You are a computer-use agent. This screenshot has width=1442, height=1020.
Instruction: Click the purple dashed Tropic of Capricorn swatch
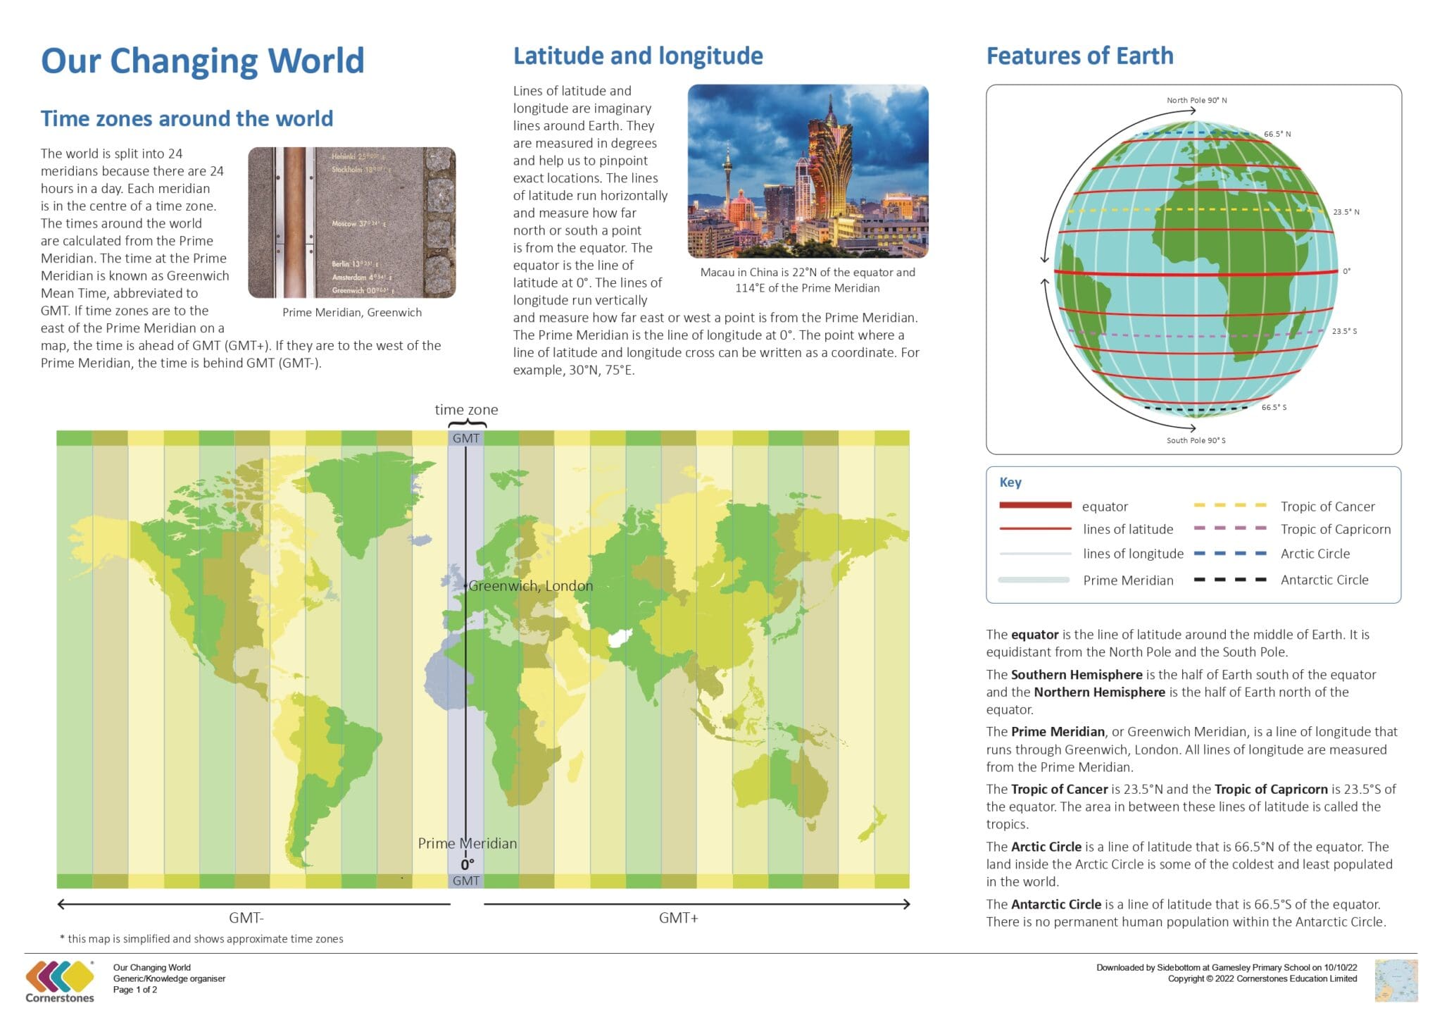[1230, 528]
